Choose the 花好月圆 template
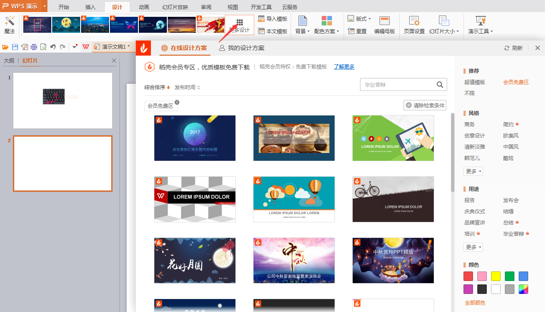The width and height of the screenshot is (545, 312). (x=195, y=260)
